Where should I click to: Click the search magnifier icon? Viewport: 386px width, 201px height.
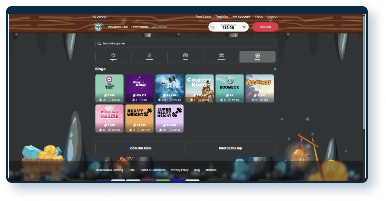pyautogui.click(x=99, y=44)
